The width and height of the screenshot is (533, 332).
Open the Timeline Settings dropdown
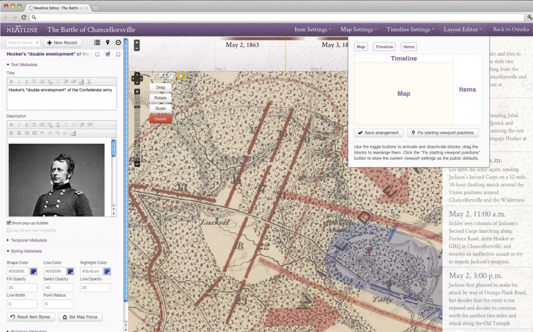[410, 30]
